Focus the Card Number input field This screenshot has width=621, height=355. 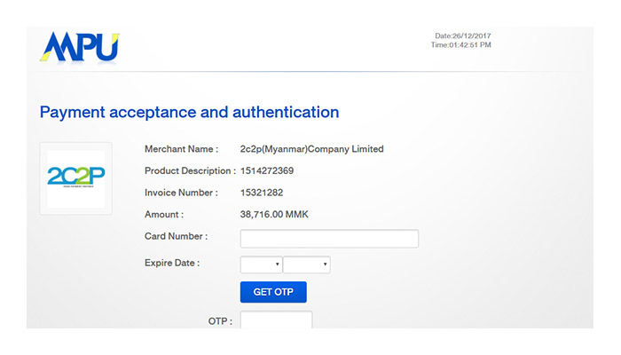[329, 239]
